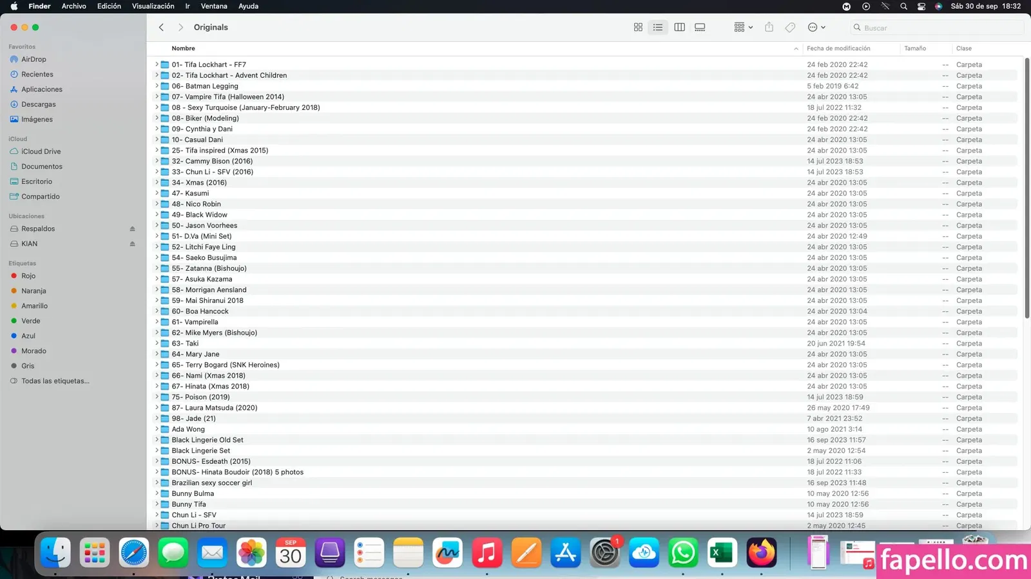Eject the KIAN volume
The height and width of the screenshot is (579, 1031).
point(132,244)
